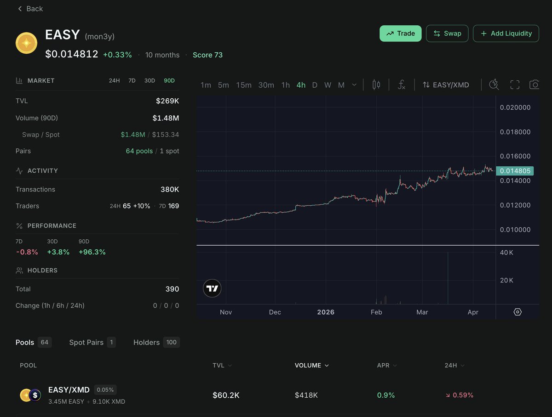The width and height of the screenshot is (552, 417).
Task: Click the 0.014805 price label on axis
Action: pos(515,171)
